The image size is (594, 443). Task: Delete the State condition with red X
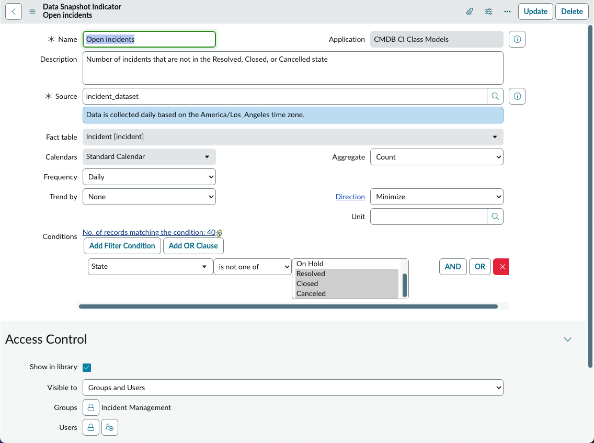pos(501,267)
